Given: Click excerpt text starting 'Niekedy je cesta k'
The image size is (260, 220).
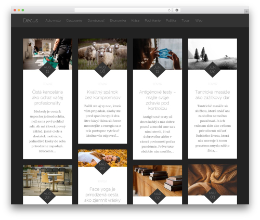Looking at the screenshot, I should (x=47, y=131).
